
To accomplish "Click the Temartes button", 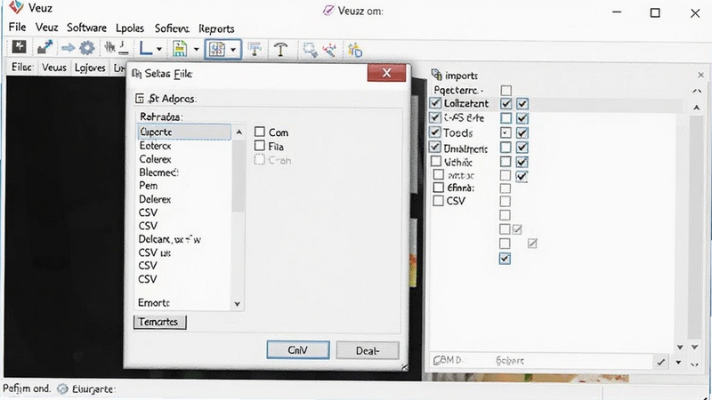I will [160, 322].
